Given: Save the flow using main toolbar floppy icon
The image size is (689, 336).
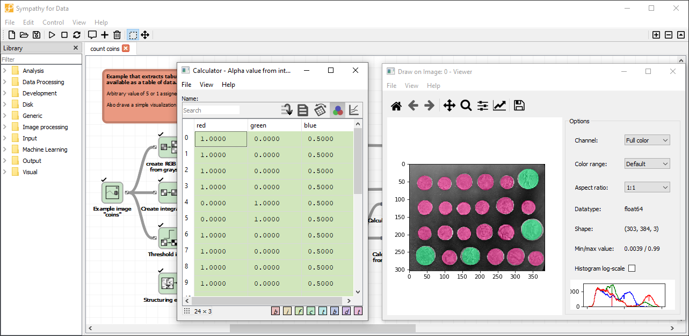Looking at the screenshot, I should (37, 35).
